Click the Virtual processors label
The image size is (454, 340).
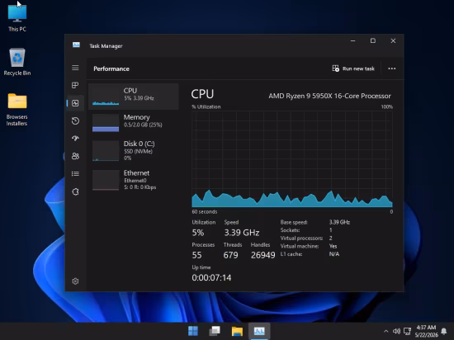(301, 238)
